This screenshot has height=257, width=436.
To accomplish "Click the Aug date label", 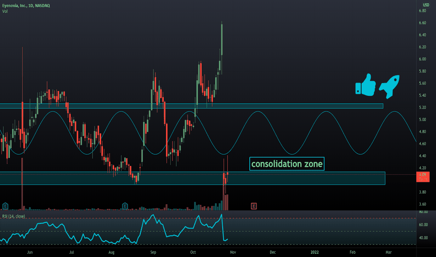I will pyautogui.click(x=111, y=252).
